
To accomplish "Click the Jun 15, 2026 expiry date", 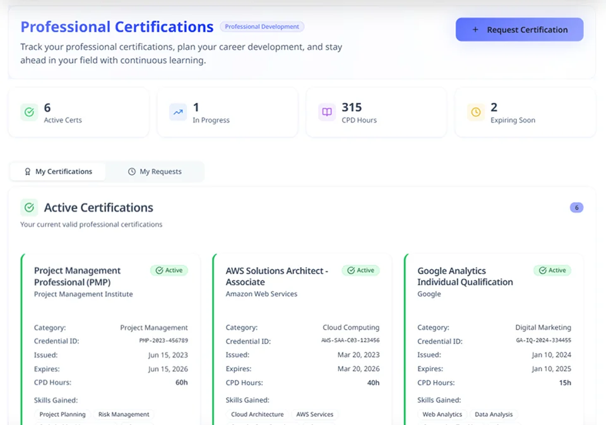I will pos(168,369).
